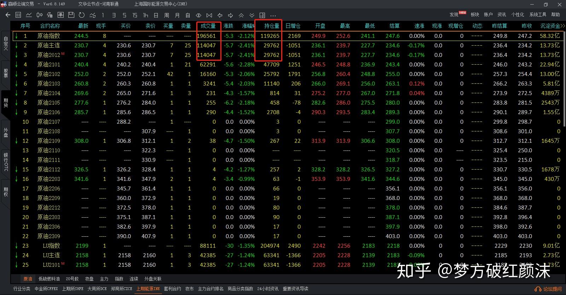Open the panel layout grid icon
Screen dimensions: 566x295
(x=262, y=15)
